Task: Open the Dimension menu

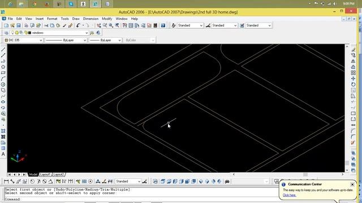Action: pos(90,19)
